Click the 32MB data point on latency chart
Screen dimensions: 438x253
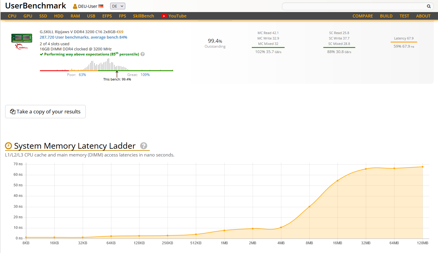[x=366, y=169]
